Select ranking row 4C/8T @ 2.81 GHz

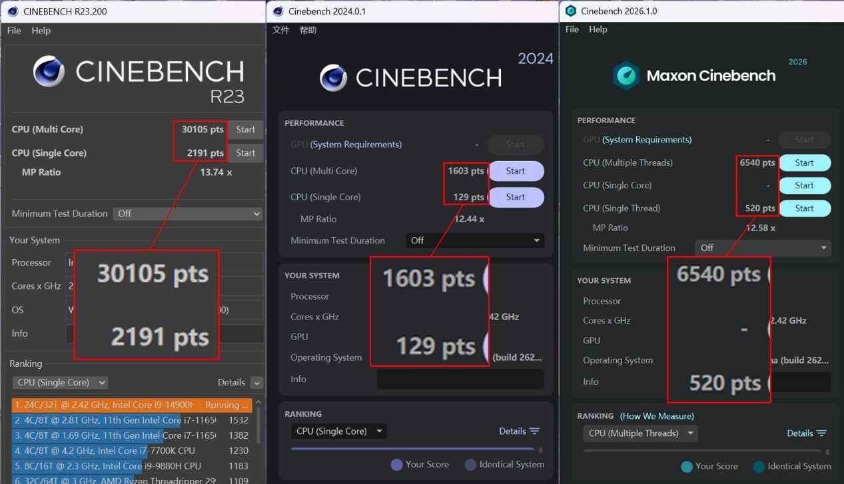[132, 420]
